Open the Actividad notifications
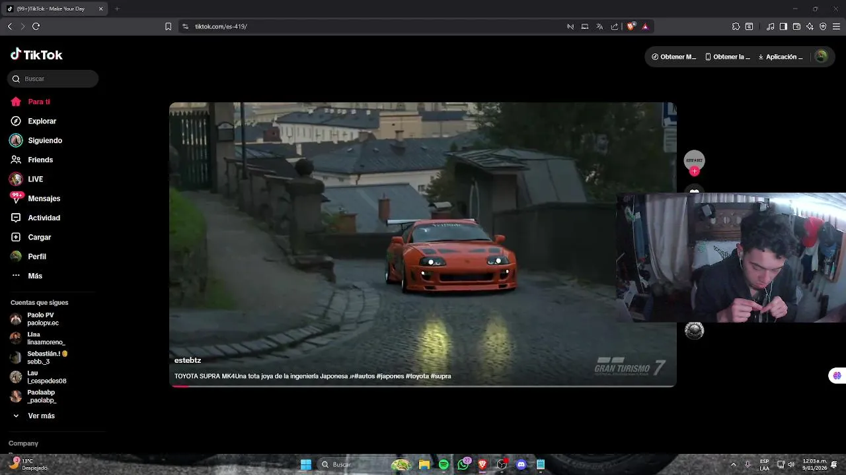Viewport: 846px width, 475px height. (35, 218)
